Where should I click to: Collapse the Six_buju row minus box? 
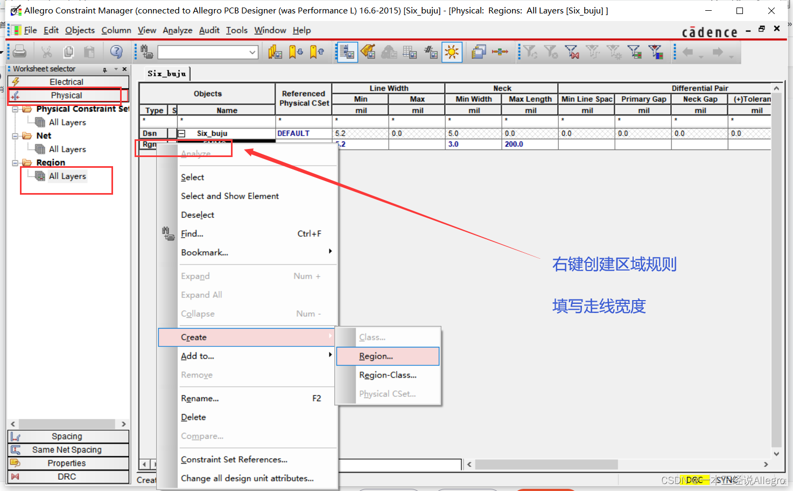point(182,133)
